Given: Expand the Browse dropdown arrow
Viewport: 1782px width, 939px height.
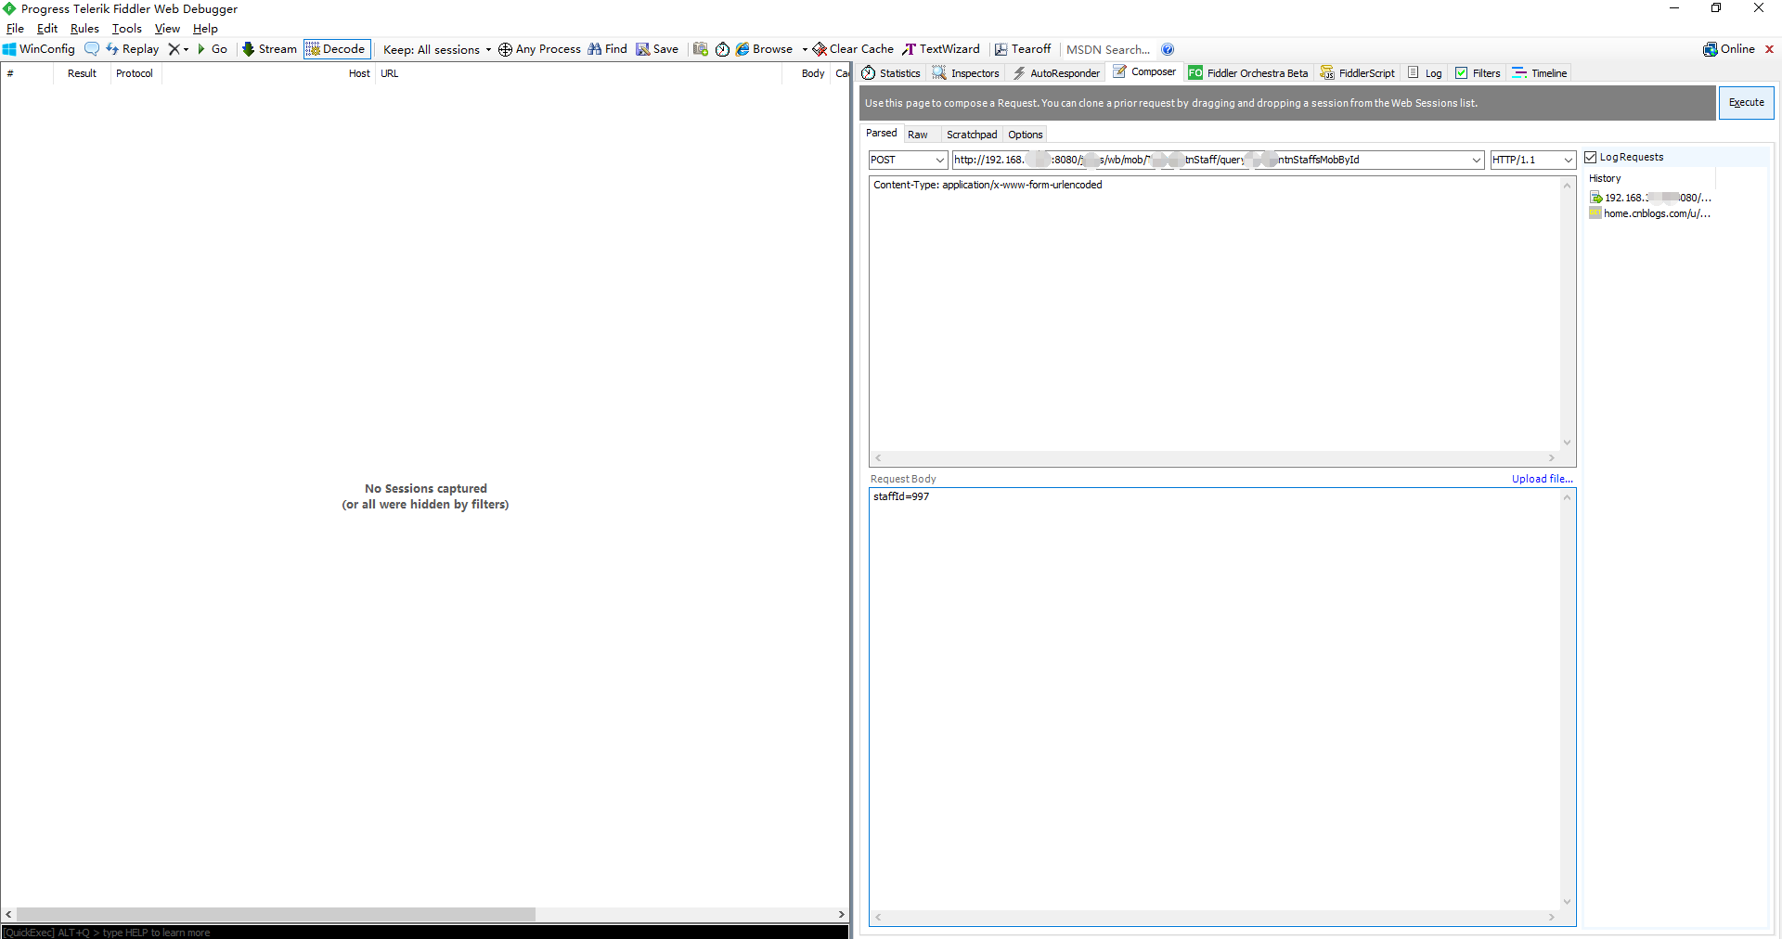Looking at the screenshot, I should coord(805,50).
